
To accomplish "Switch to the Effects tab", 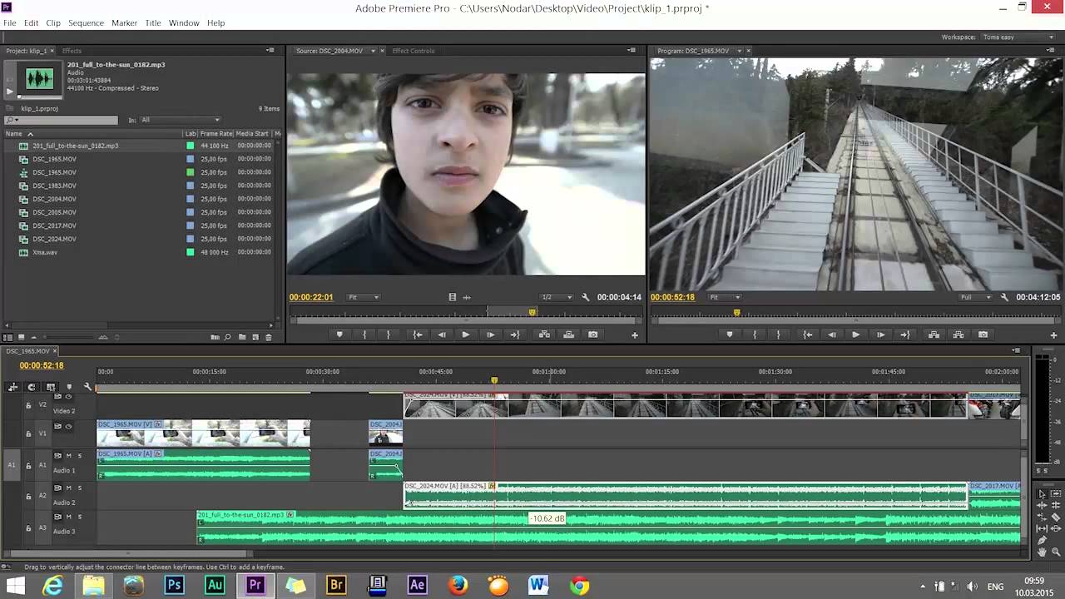I will [x=72, y=51].
